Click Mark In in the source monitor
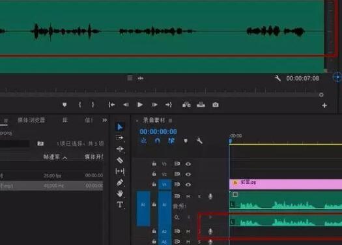The height and width of the screenshot is (245, 342). click(x=80, y=105)
